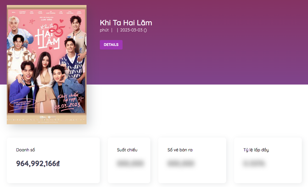This screenshot has height=187, width=308.
Task: Click the blurred value under Số vé bán ra
Action: (181, 163)
